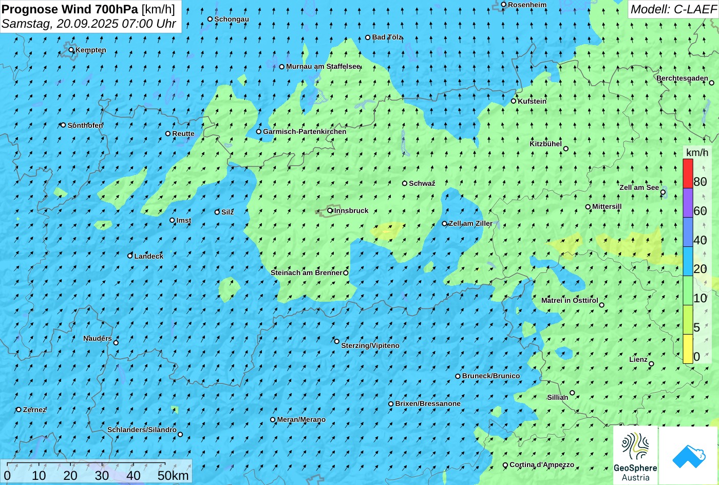This screenshot has width=719, height=485.
Task: Click the Zell am See marker
Action: click(663, 192)
